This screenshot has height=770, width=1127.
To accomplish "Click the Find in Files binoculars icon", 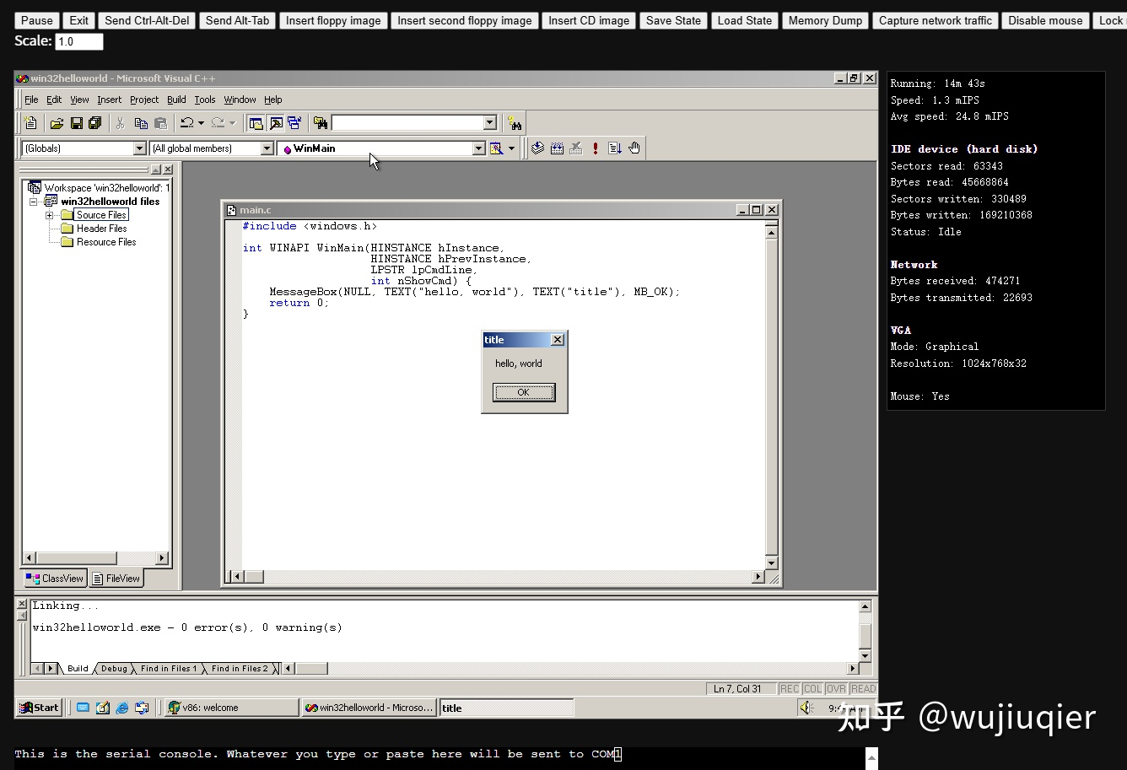I will point(321,123).
